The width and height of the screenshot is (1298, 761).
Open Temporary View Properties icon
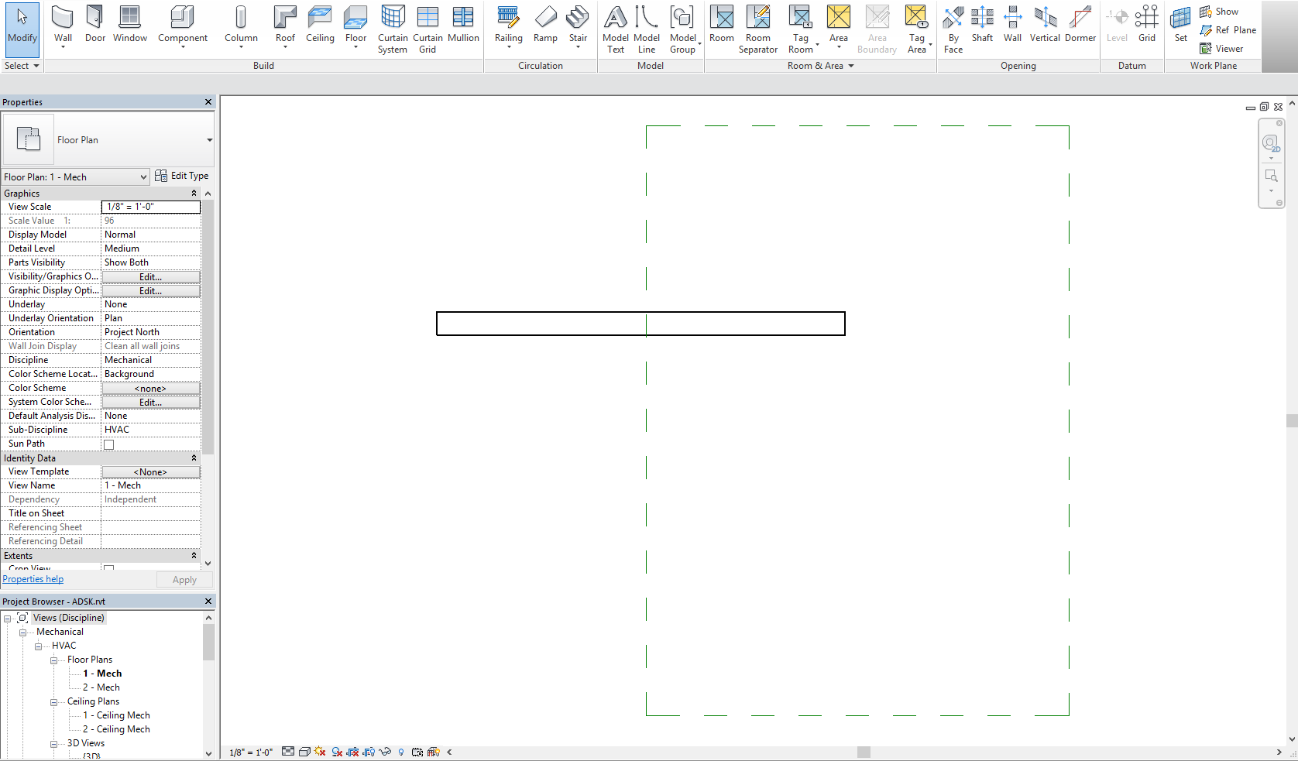[x=417, y=752]
